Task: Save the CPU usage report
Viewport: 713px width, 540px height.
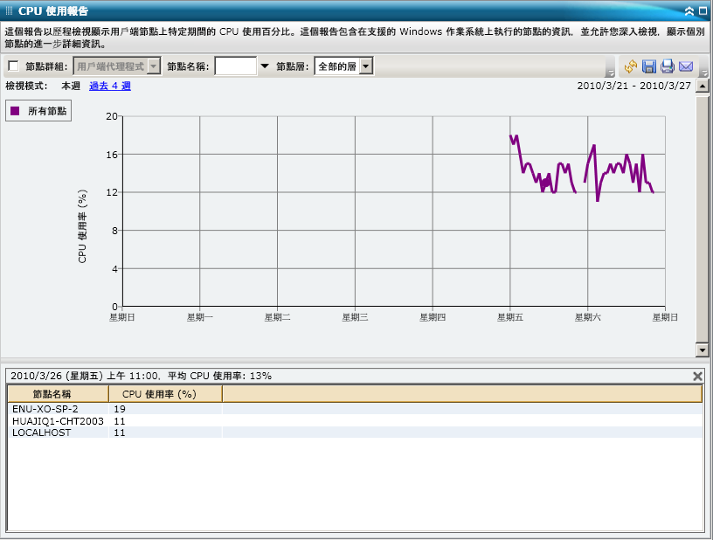Action: click(647, 66)
